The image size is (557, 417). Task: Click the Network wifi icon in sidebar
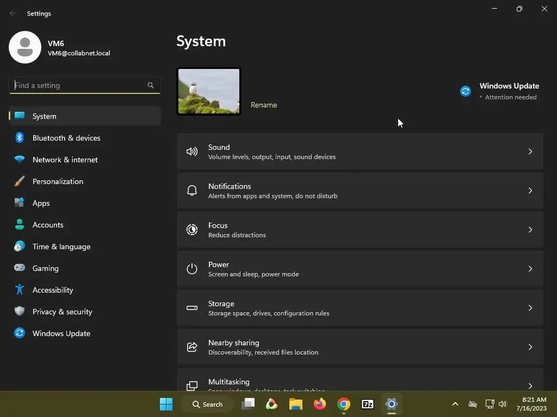[x=20, y=159]
